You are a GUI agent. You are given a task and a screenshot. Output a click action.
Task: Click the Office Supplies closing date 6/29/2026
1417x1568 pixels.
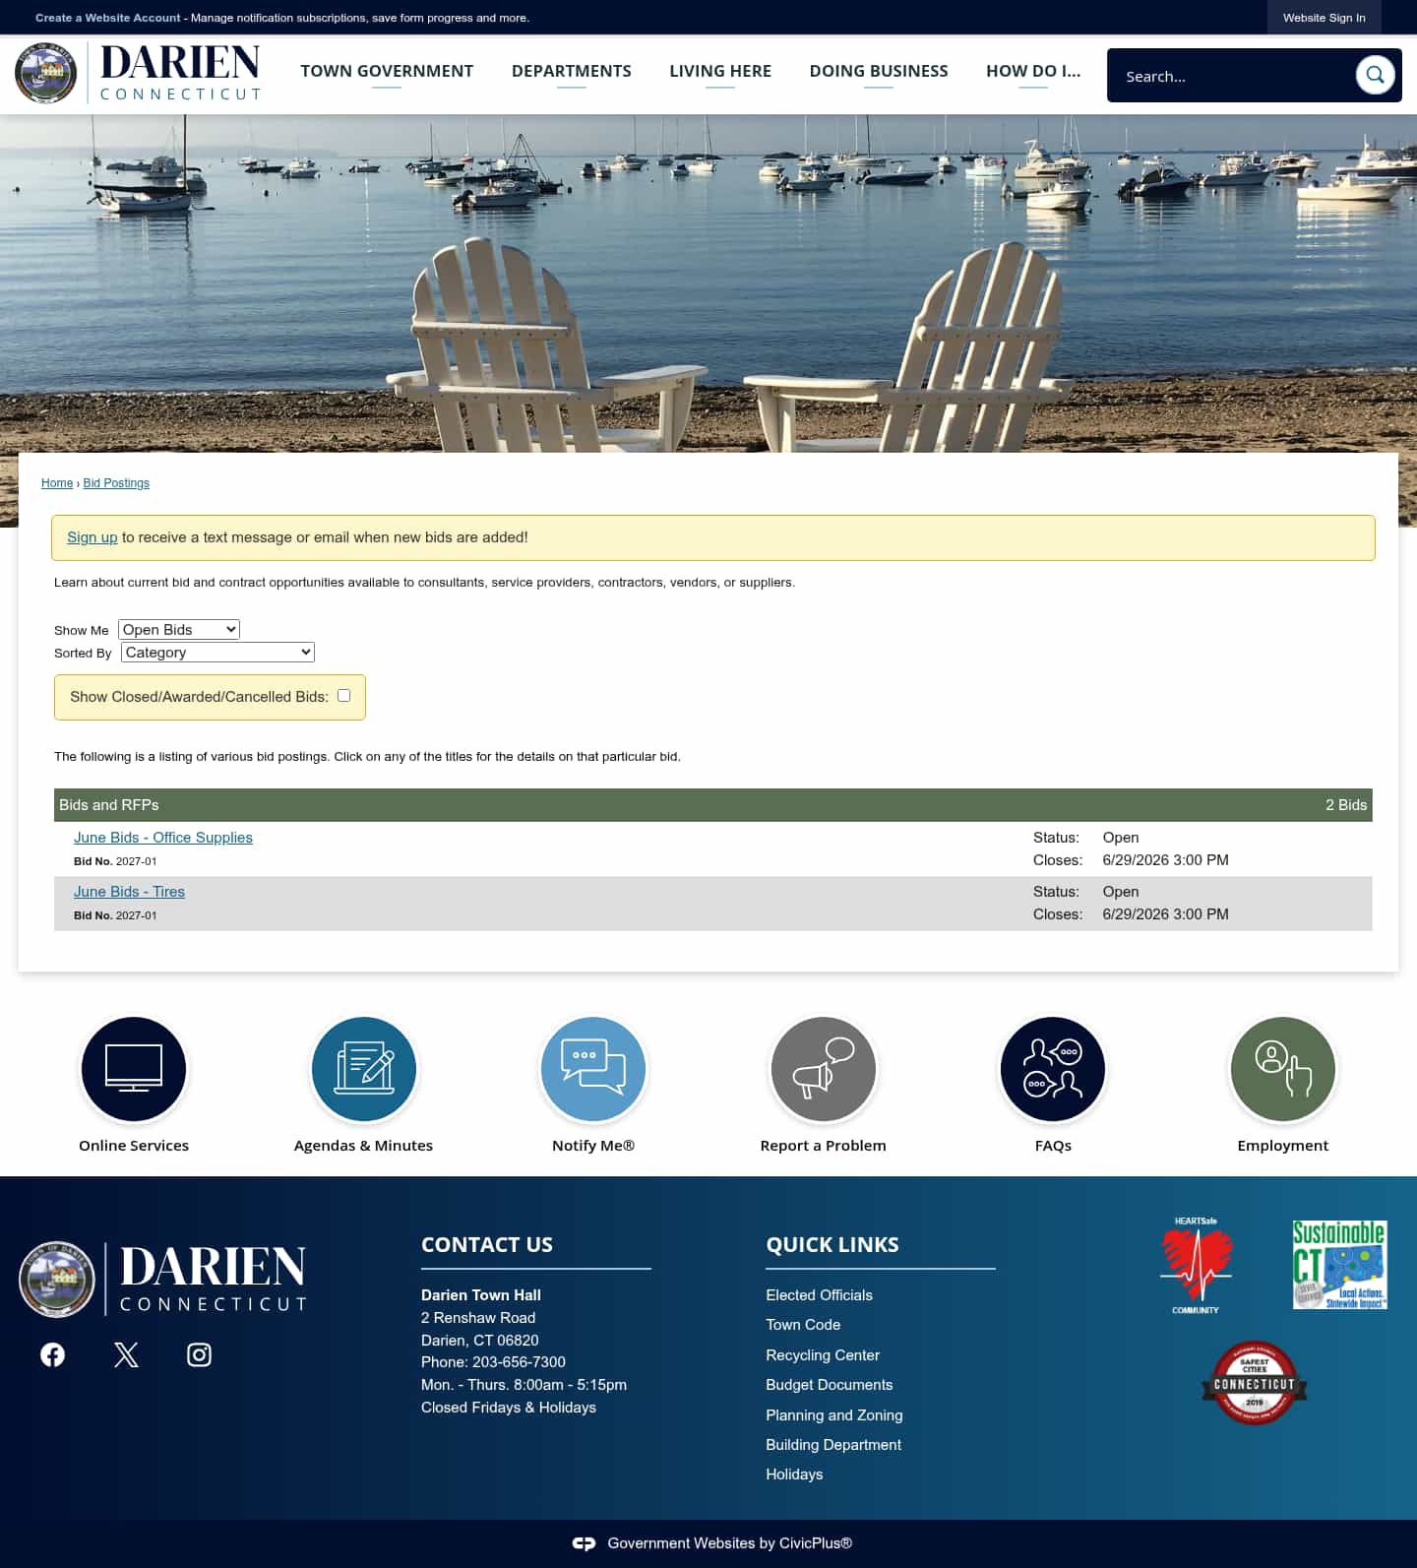1166,860
